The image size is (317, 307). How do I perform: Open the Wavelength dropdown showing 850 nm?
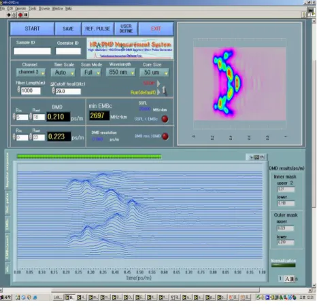coord(120,72)
